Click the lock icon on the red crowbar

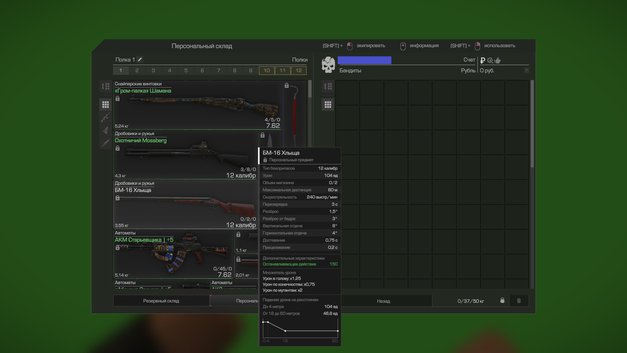(x=286, y=85)
